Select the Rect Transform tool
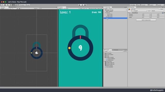The image size is (165, 92). click(x=13, y=5)
